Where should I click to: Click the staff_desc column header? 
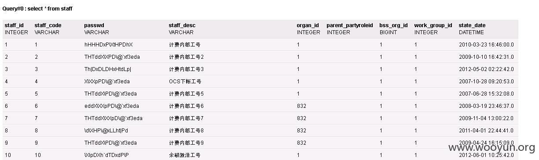point(182,25)
